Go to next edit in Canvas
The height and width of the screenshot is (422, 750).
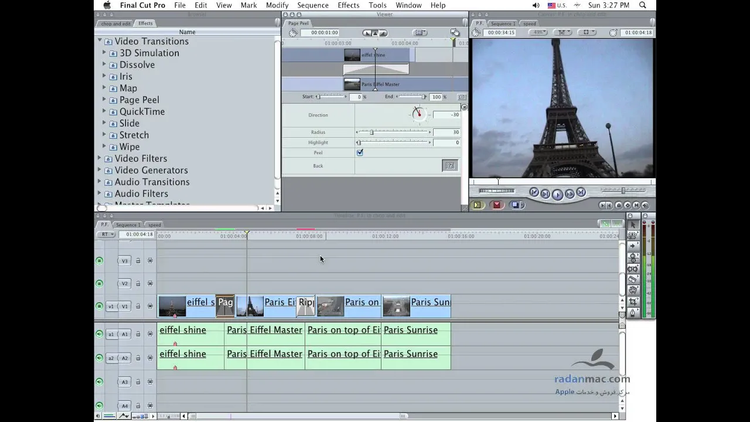pyautogui.click(x=581, y=193)
